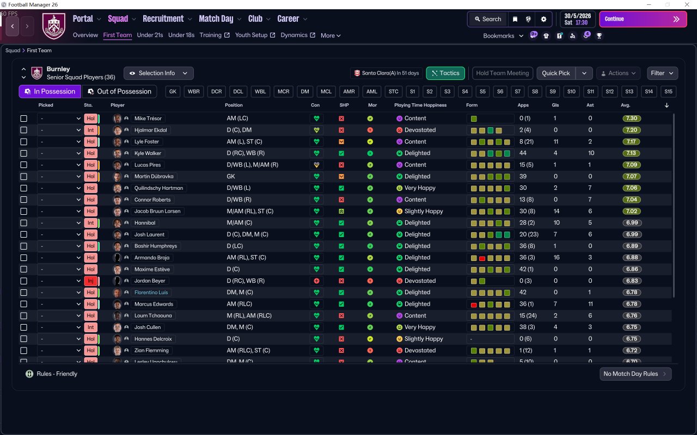The height and width of the screenshot is (435, 697).
Task: Tick the checkbox for Hjalmar Ekdal
Action: [23, 130]
